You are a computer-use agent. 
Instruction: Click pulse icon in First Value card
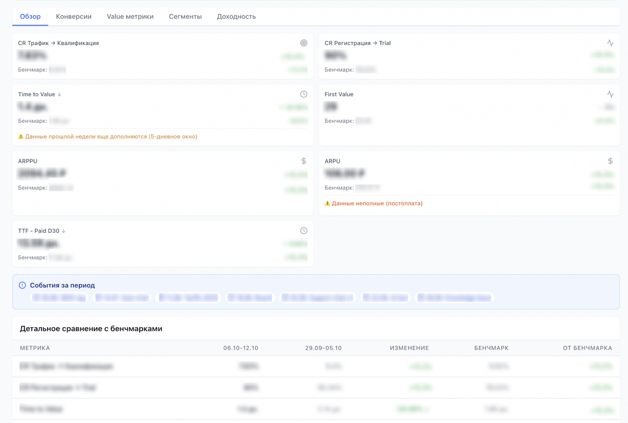tap(610, 94)
